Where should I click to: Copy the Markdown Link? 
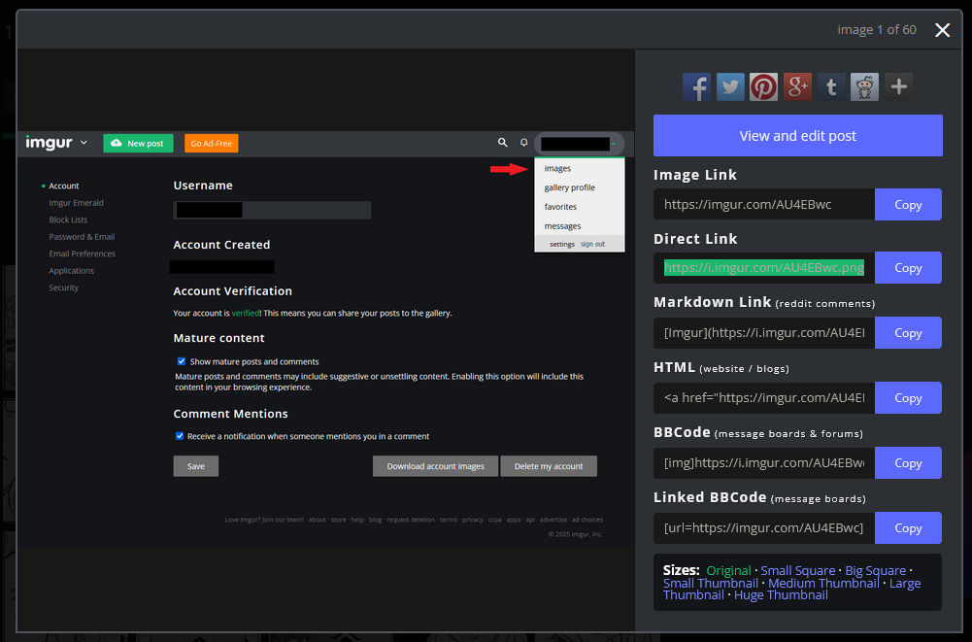click(908, 333)
